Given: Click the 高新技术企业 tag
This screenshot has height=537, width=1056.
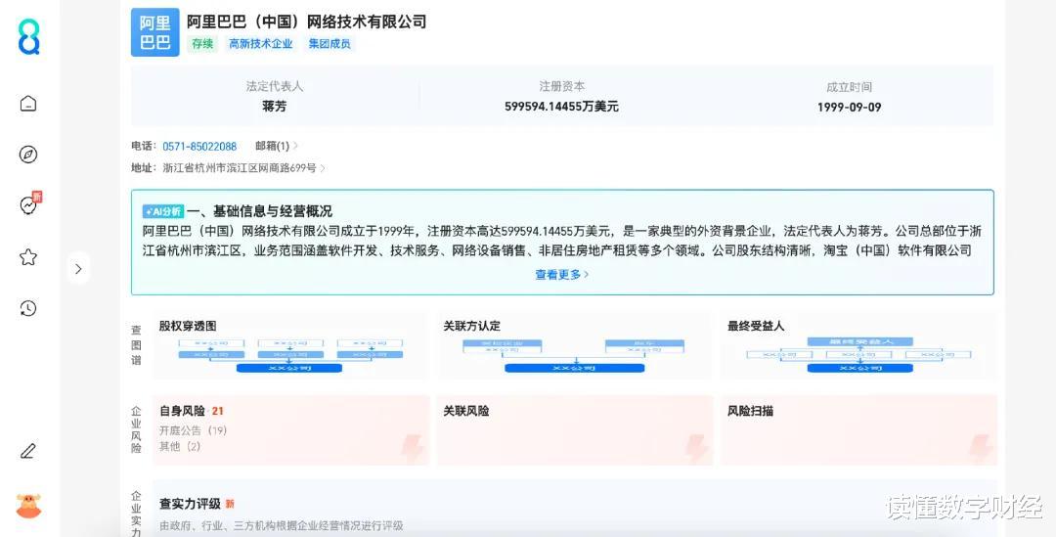Looking at the screenshot, I should 261,44.
